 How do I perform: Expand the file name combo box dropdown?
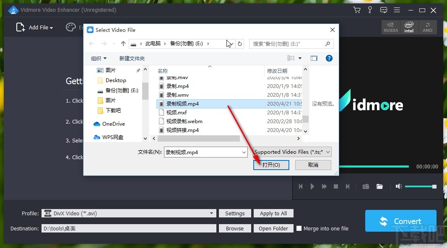(244, 152)
